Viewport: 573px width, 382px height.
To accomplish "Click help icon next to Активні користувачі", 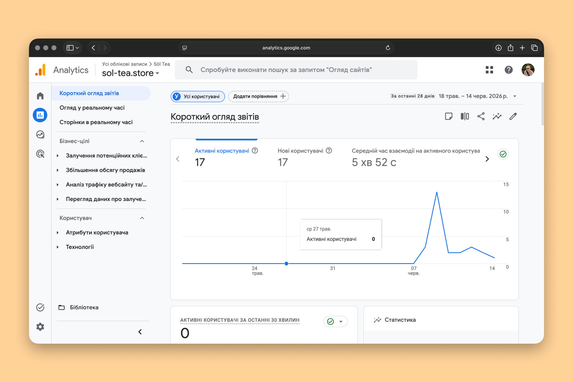I will click(255, 151).
